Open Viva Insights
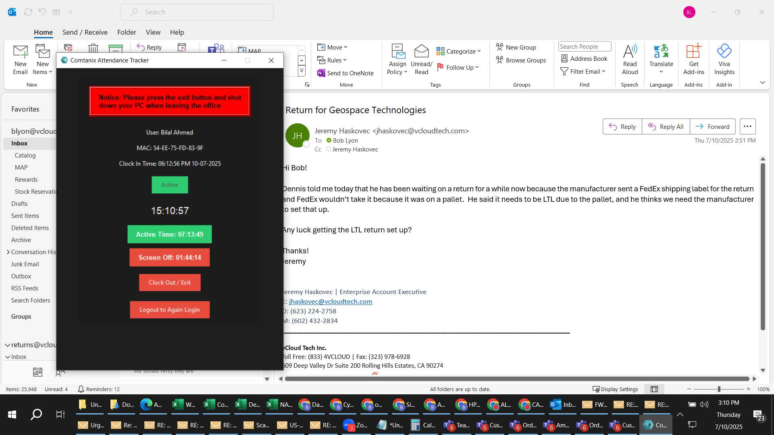Image resolution: width=774 pixels, height=435 pixels. pos(724,60)
